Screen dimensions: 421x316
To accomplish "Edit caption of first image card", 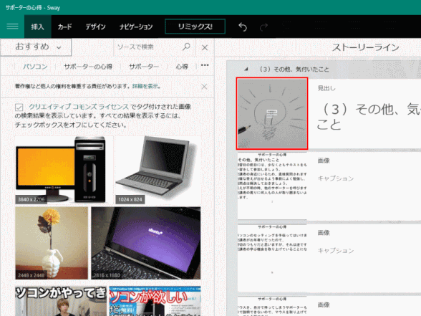I will coord(336,178).
